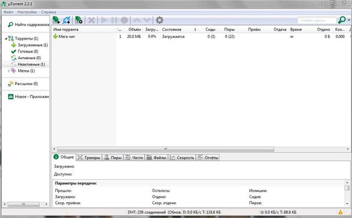Click the Add Torrent toolbar icon

(x=56, y=20)
